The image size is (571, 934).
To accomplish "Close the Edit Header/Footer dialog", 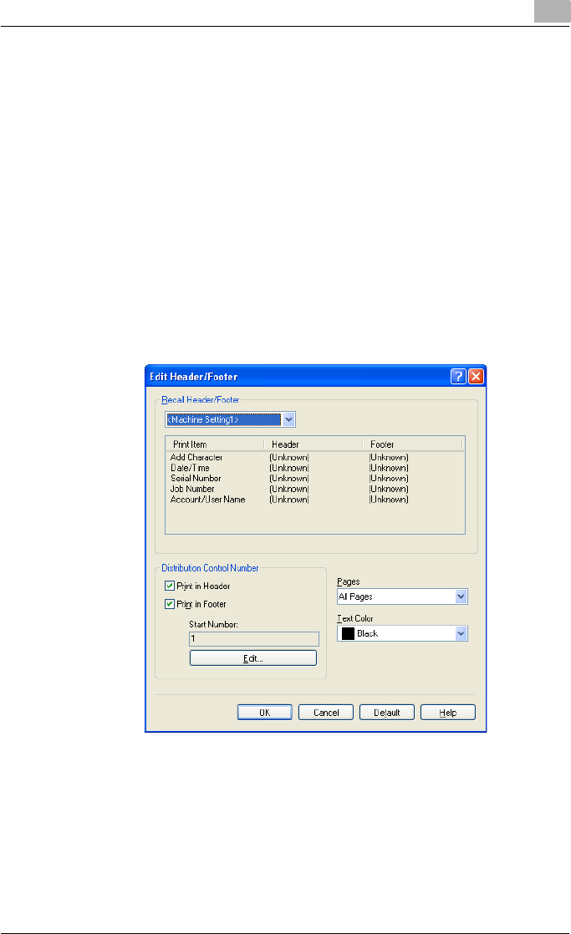I will tap(476, 377).
